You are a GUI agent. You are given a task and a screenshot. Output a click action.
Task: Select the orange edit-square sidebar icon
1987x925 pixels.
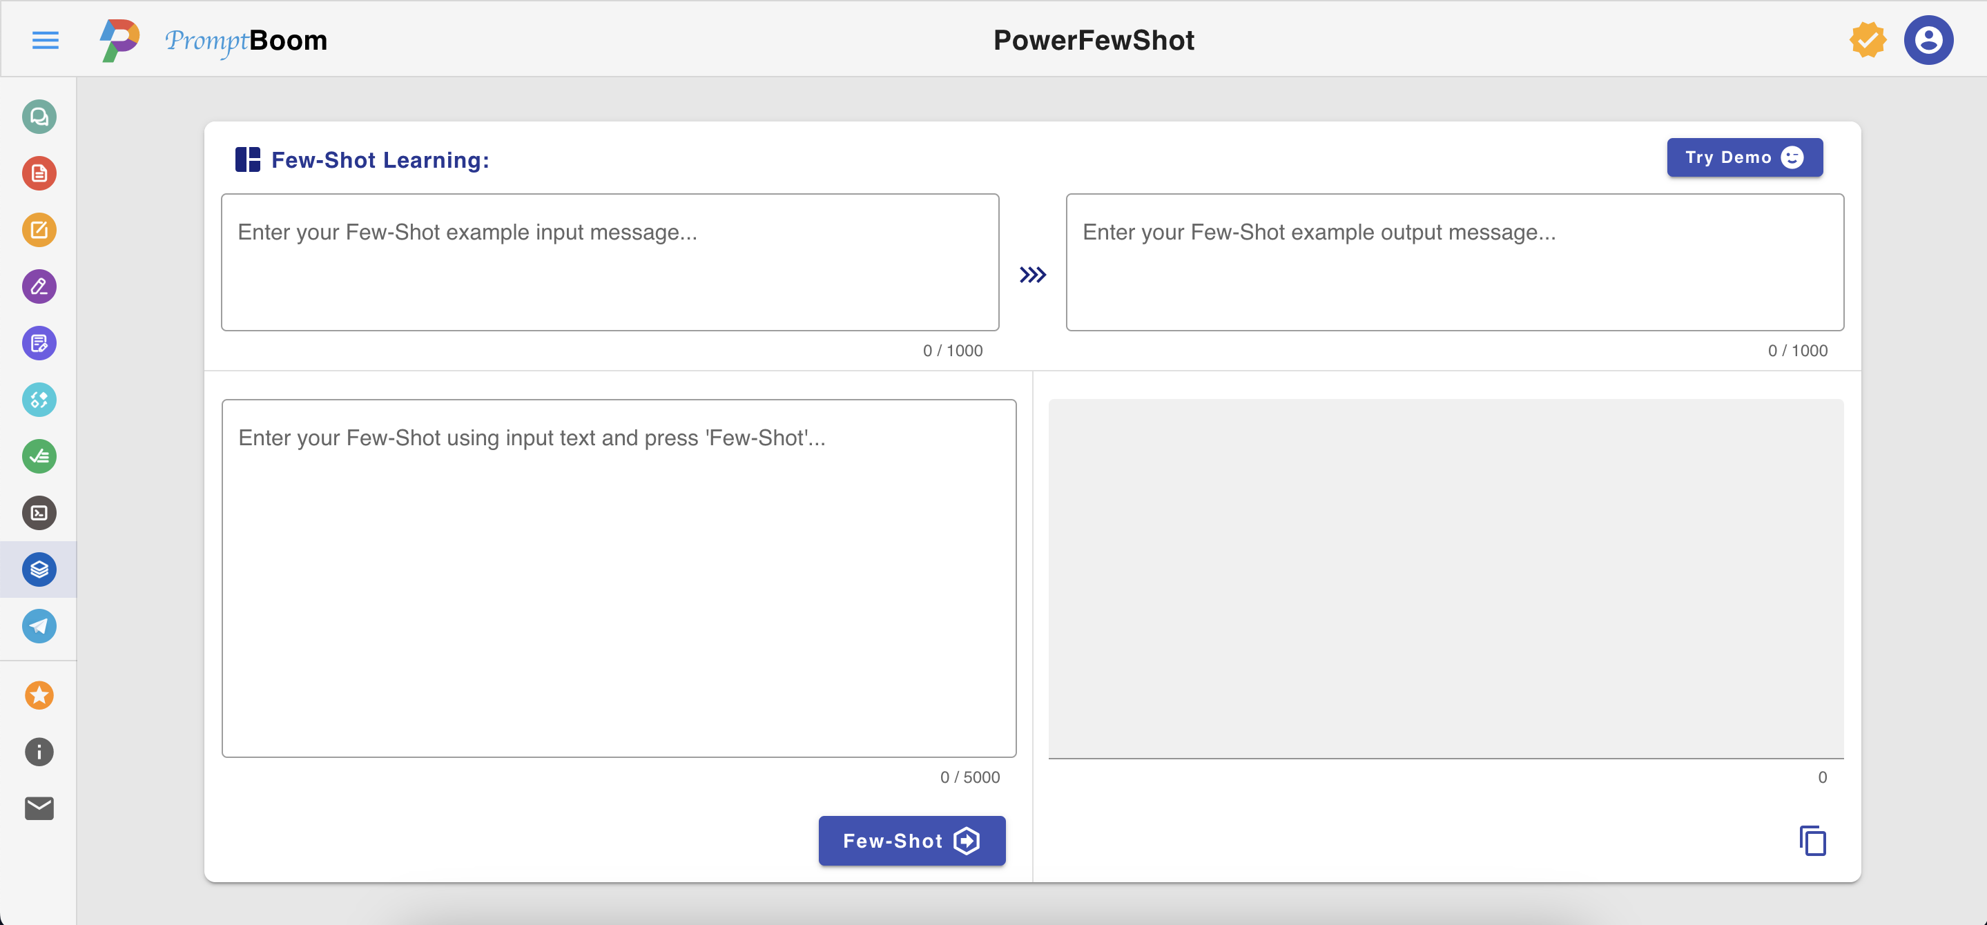pos(39,230)
